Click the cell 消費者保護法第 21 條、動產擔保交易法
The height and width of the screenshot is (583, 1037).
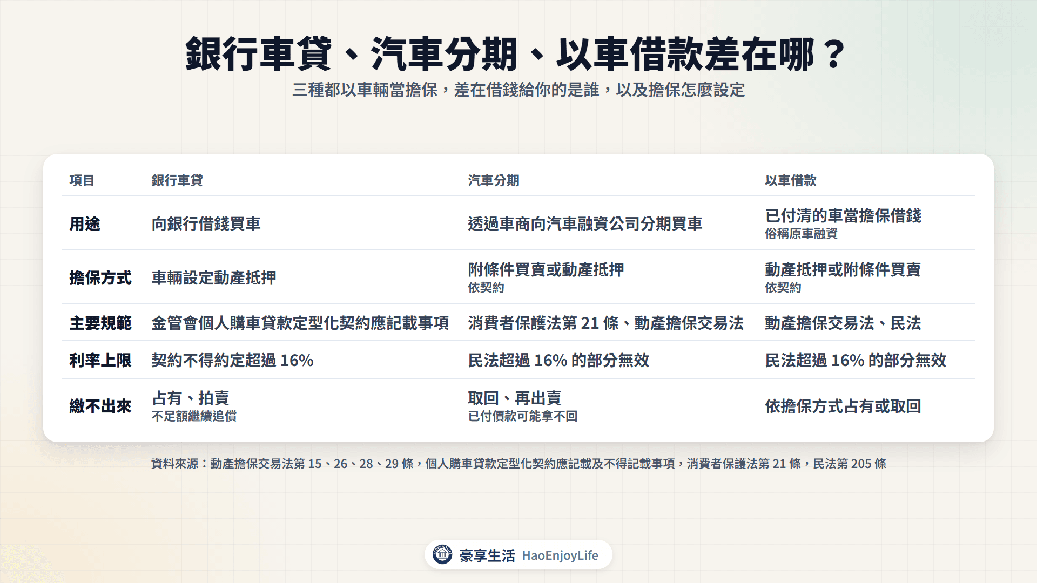click(606, 323)
